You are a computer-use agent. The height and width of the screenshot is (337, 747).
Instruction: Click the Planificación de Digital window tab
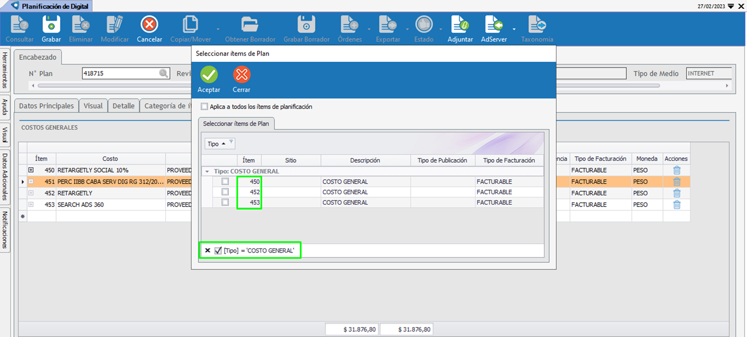[x=51, y=6]
